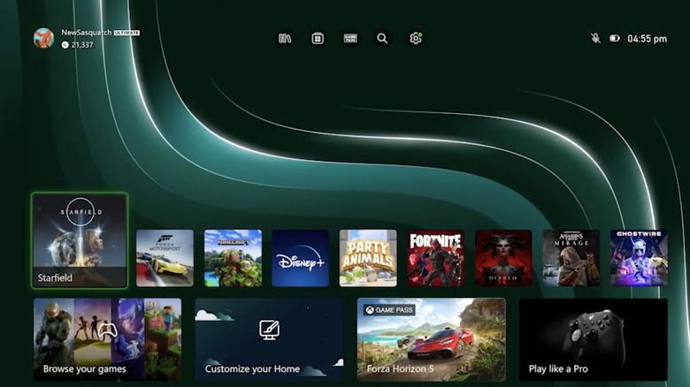Screen dimensions: 690x387
Task: Open the Game Pass icon in top bar
Action: [350, 39]
